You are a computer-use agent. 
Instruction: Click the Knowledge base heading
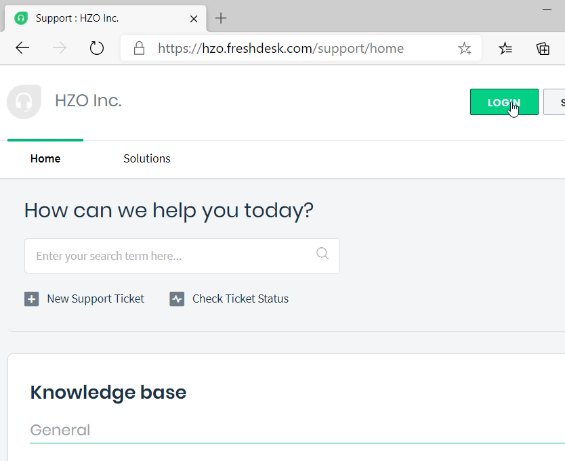pyautogui.click(x=108, y=393)
